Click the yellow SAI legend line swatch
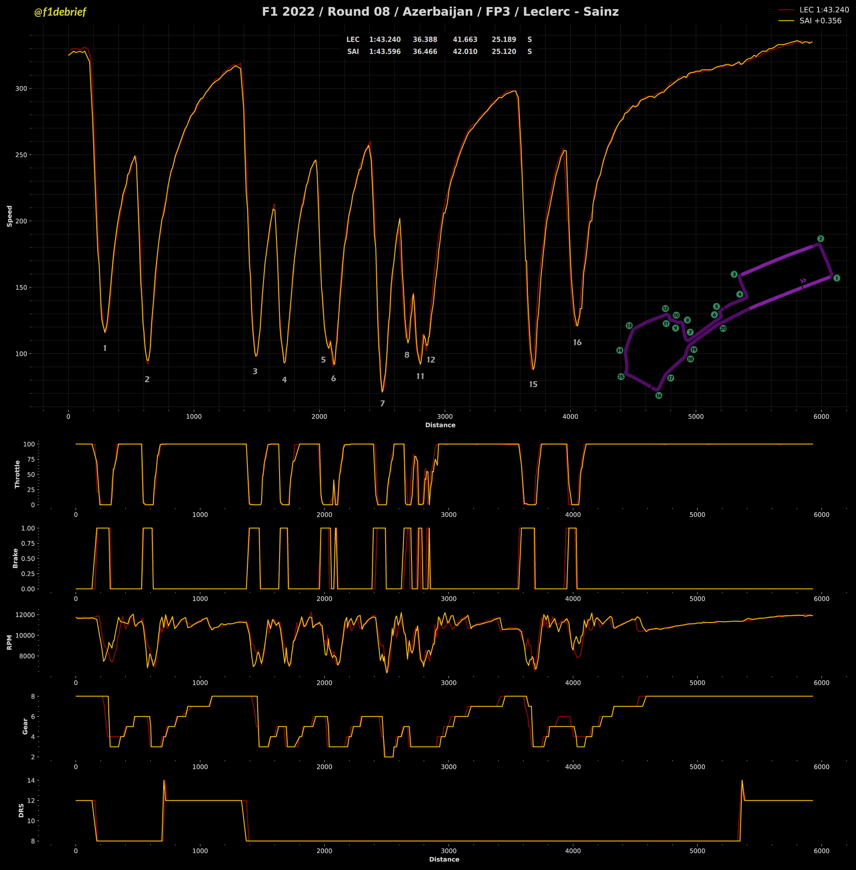The height and width of the screenshot is (870, 856). (x=786, y=21)
